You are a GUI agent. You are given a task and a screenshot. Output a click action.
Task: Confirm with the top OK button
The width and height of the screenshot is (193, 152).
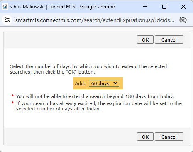[145, 39]
